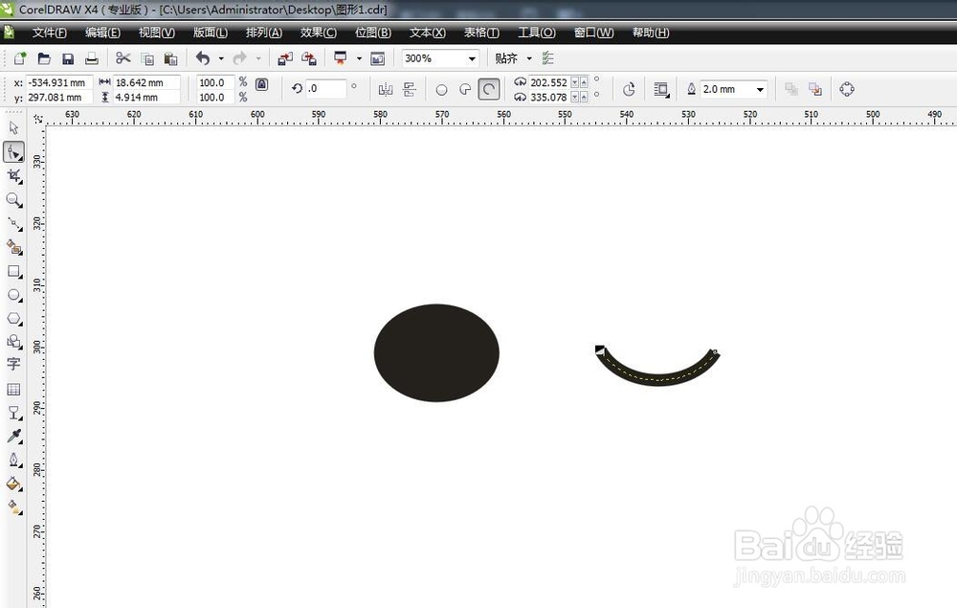Open the 位图(B) menu
957x608 pixels.
coord(373,33)
